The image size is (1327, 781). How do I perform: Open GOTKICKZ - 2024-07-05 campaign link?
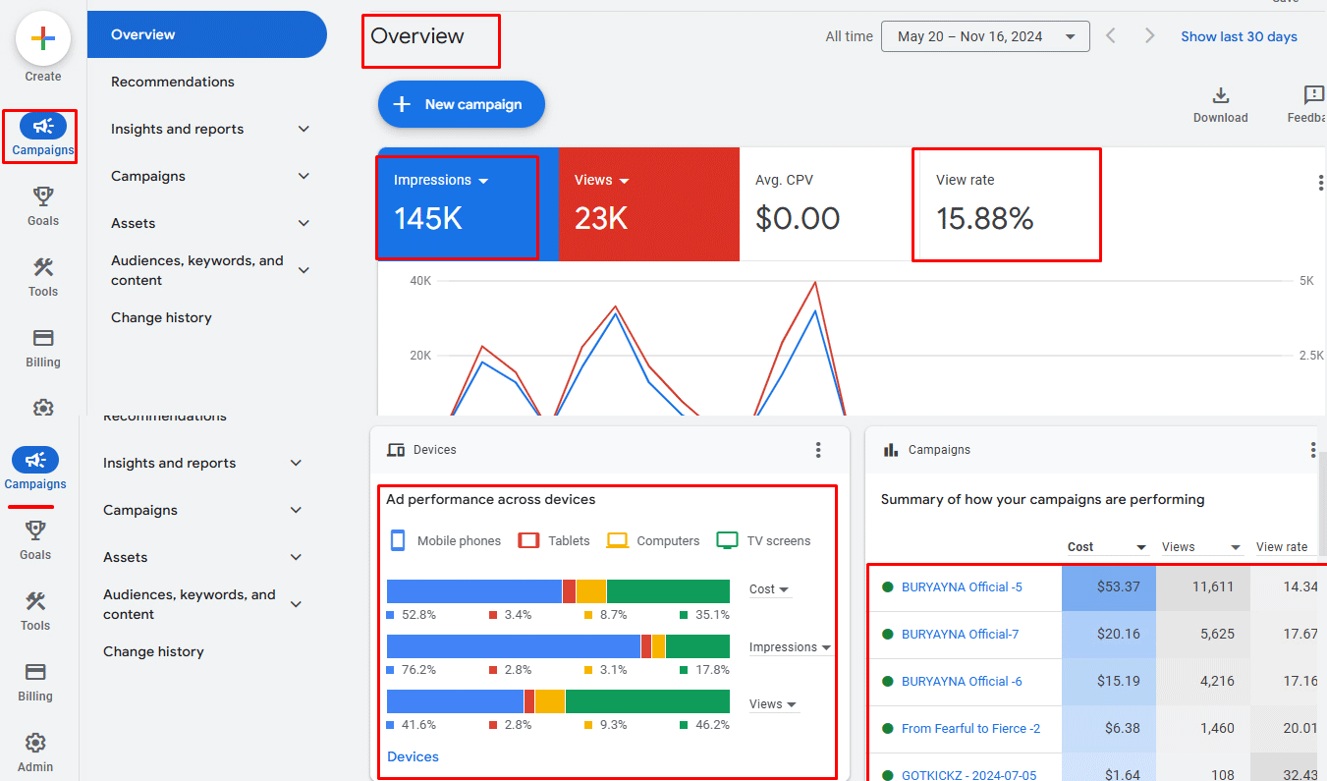pos(968,775)
